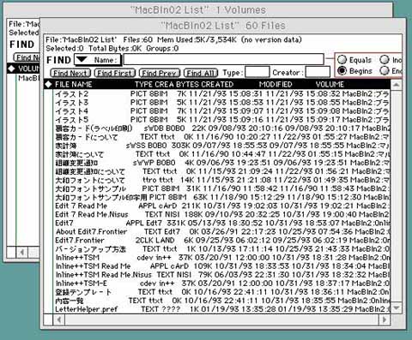Select the file row 内容一覧

[x=222, y=301]
